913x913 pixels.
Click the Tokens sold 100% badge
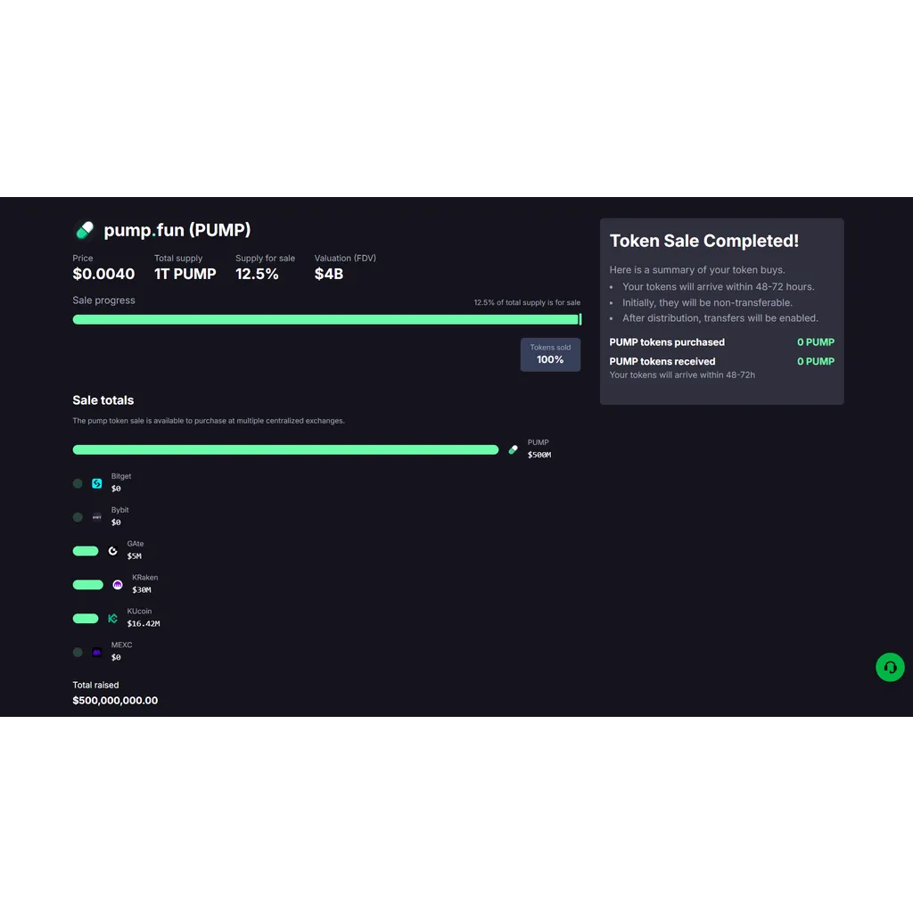click(x=550, y=354)
